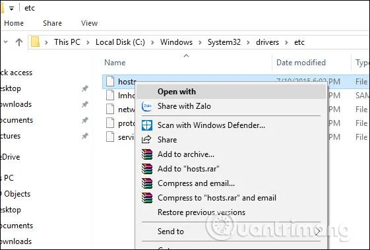The height and width of the screenshot is (250, 370).
Task: Click the Share arrow icon in menu
Action: 146,140
